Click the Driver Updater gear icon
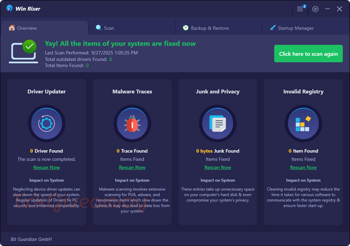 point(46,123)
